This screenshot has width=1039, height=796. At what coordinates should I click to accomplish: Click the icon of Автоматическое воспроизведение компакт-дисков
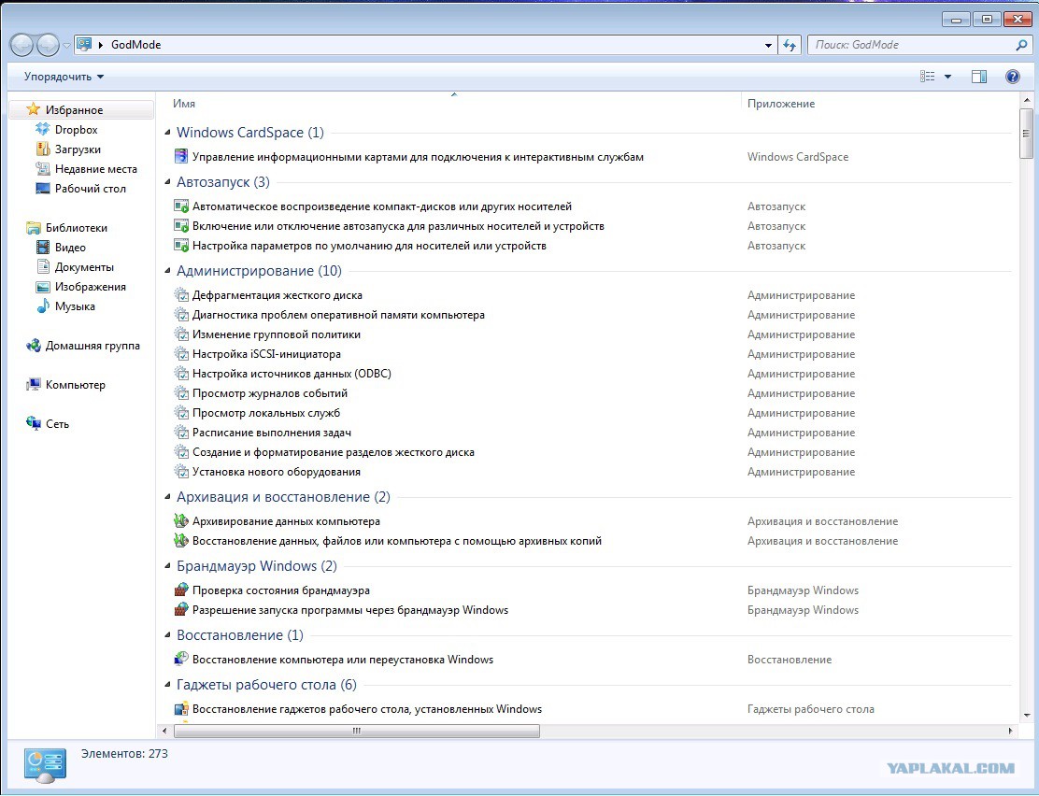click(181, 206)
